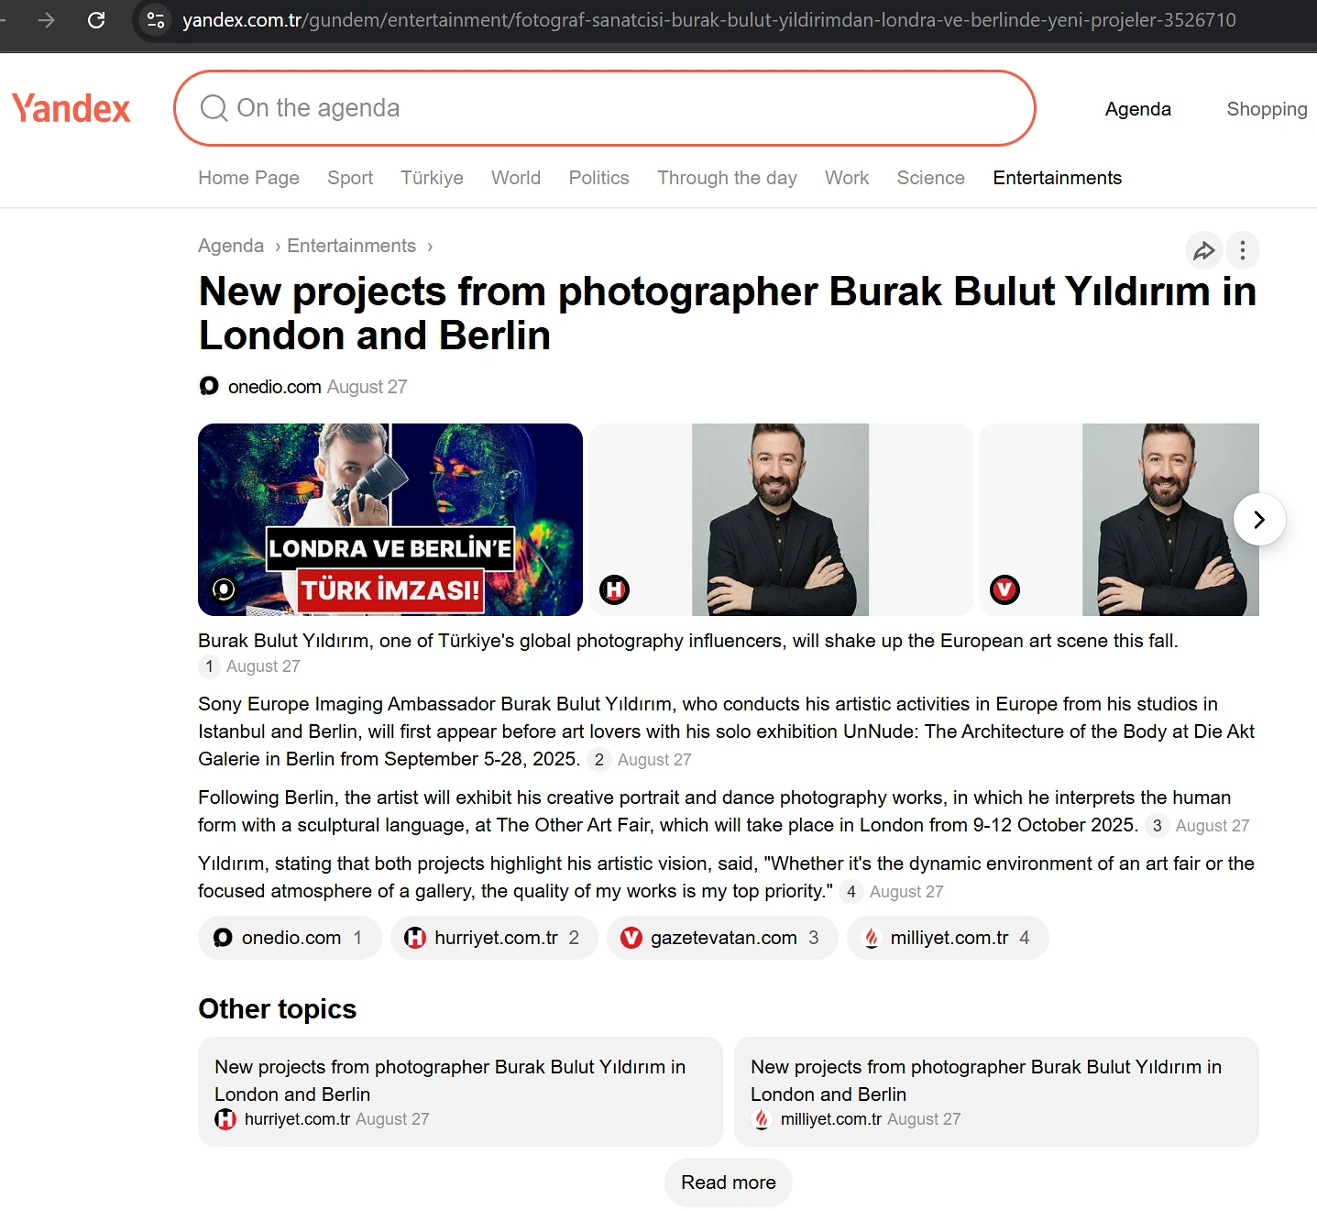Click the browser reload icon
Image resolution: width=1317 pixels, height=1210 pixels.
pyautogui.click(x=96, y=19)
